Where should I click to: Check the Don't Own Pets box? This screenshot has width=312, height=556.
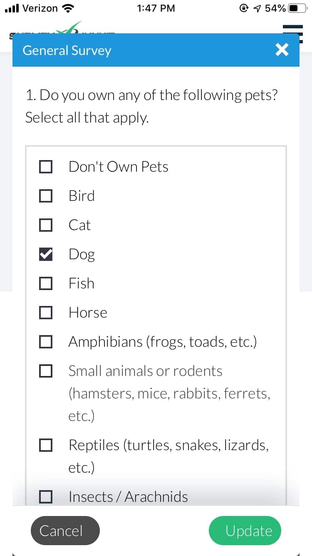pyautogui.click(x=46, y=167)
